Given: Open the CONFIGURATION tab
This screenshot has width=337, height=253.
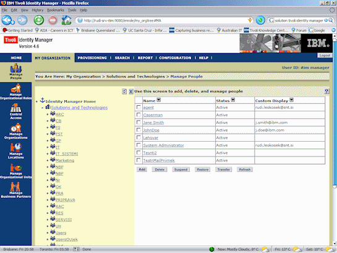Looking at the screenshot, I should pos(175,58).
